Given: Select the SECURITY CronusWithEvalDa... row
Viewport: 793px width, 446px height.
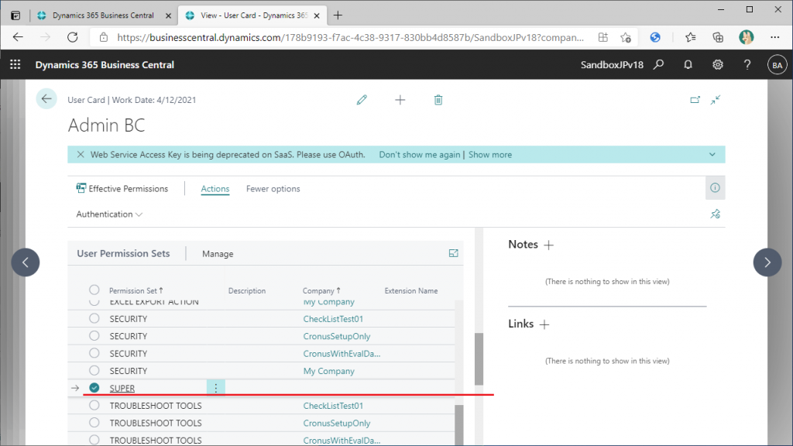Looking at the screenshot, I should click(x=94, y=353).
